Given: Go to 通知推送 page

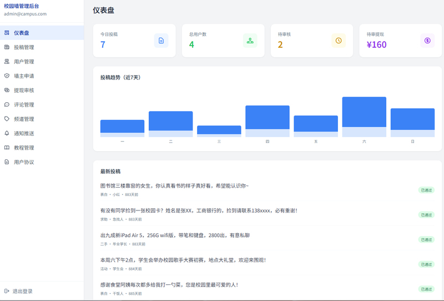Looking at the screenshot, I should (42, 133).
